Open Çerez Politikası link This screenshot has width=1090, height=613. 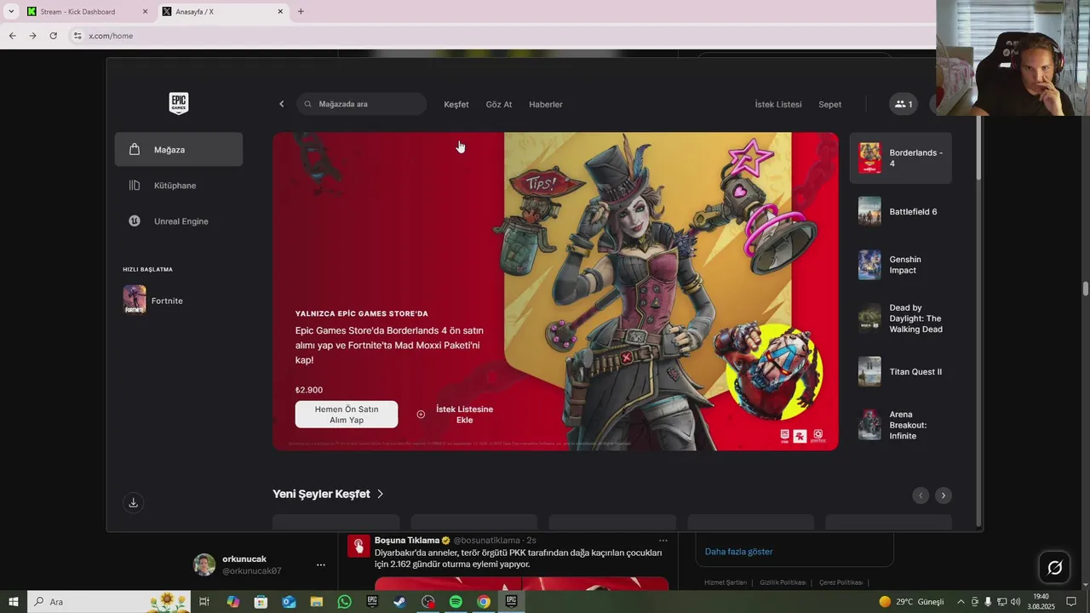coord(840,582)
